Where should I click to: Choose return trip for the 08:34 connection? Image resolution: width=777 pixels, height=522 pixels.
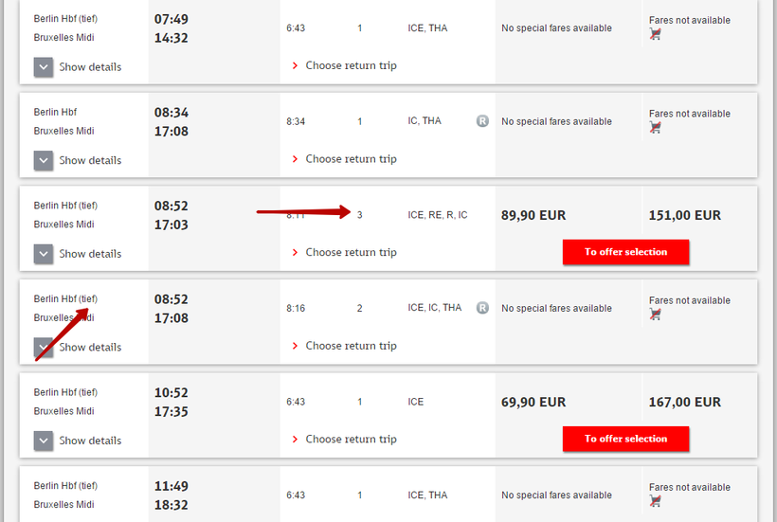click(x=351, y=159)
